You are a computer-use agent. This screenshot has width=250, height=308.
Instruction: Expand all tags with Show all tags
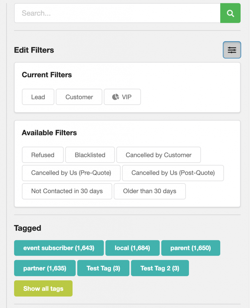43,288
